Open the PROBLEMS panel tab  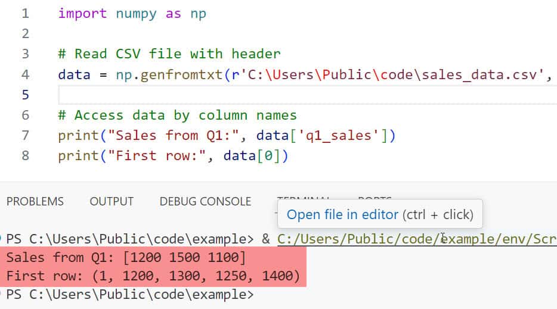point(35,202)
